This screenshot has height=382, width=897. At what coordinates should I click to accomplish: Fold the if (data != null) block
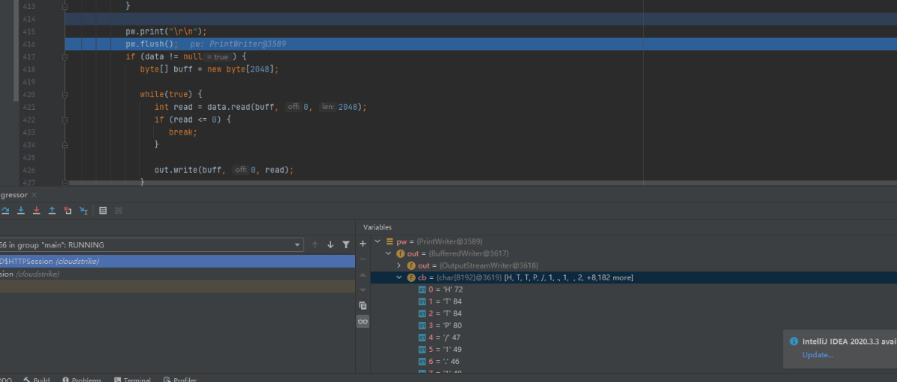[66, 57]
